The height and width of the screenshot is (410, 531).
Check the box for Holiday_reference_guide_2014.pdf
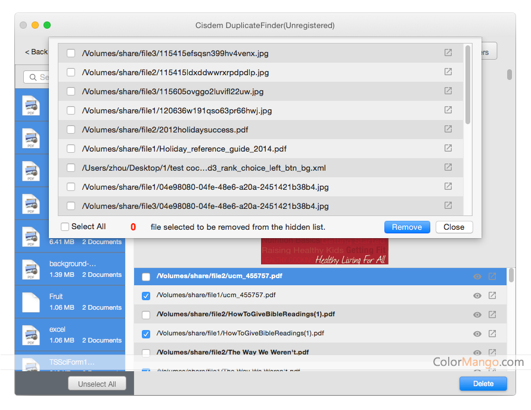[x=71, y=149]
